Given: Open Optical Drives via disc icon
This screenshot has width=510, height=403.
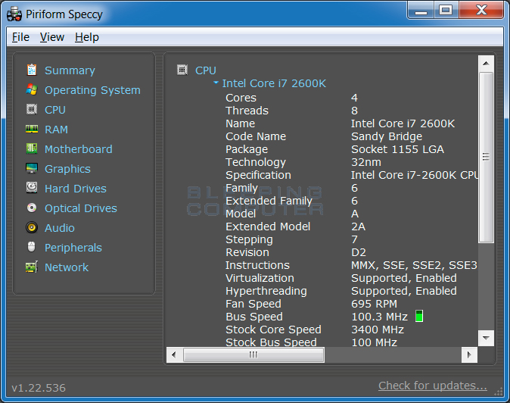Looking at the screenshot, I should [x=32, y=208].
